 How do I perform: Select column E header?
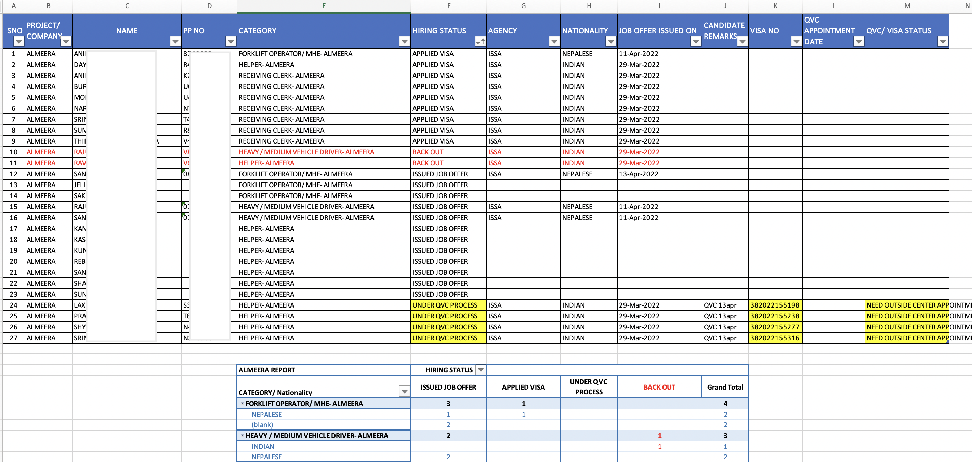[323, 6]
